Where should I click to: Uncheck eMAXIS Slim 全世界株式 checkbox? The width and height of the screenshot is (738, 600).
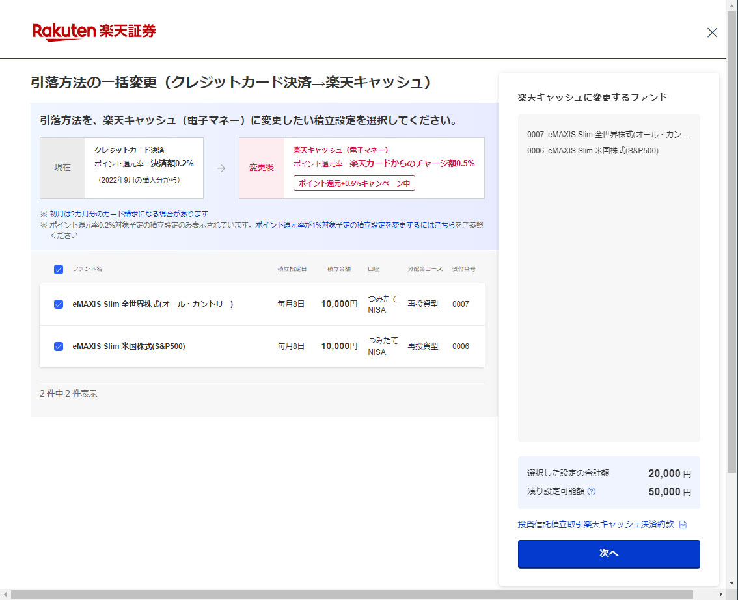59,304
